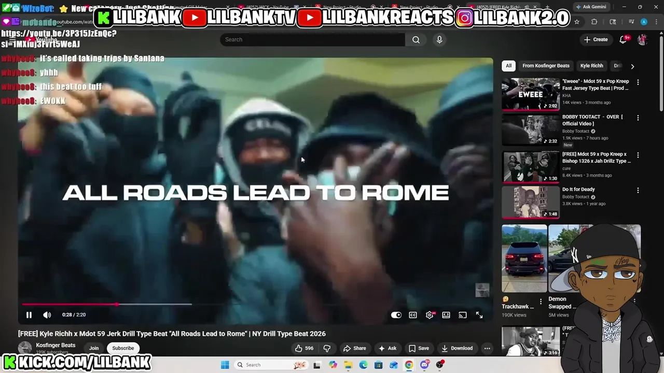Open Do It for Deady video title

point(578,190)
